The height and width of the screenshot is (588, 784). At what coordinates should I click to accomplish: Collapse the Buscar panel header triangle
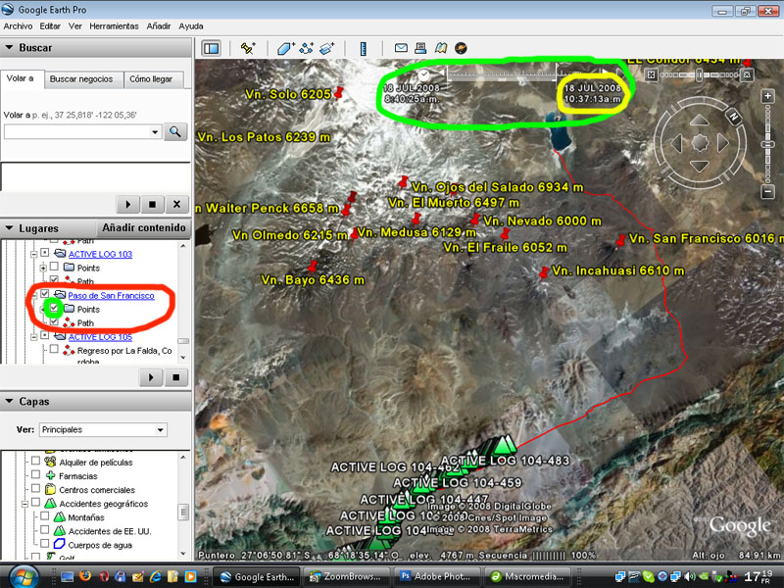pos(9,47)
